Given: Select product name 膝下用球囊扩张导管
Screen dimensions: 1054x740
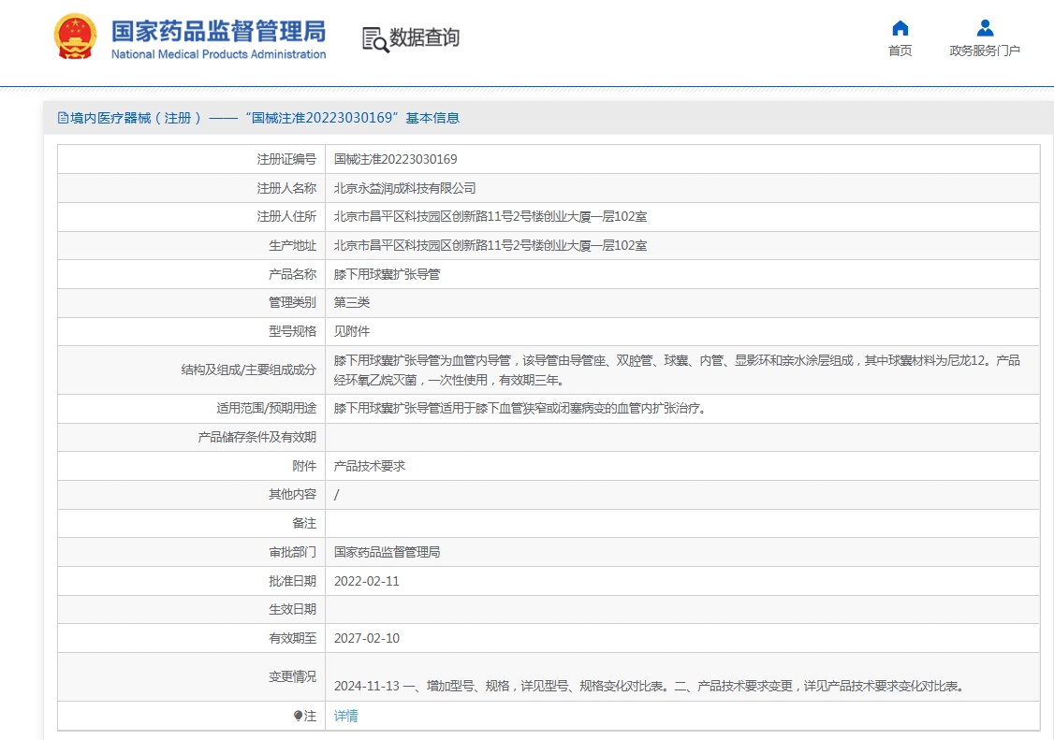Looking at the screenshot, I should click(387, 274).
